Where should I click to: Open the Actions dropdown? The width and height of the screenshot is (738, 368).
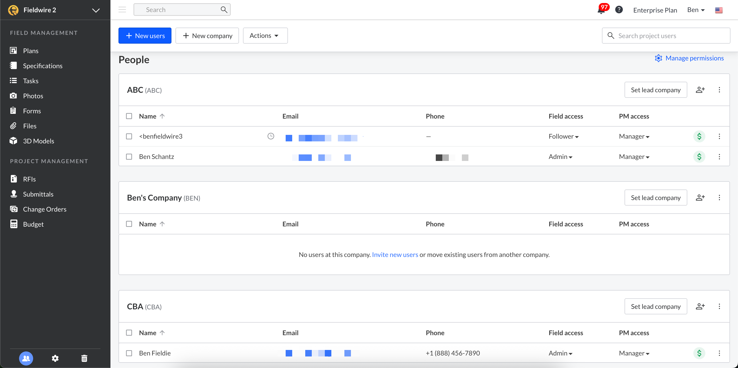click(x=265, y=36)
